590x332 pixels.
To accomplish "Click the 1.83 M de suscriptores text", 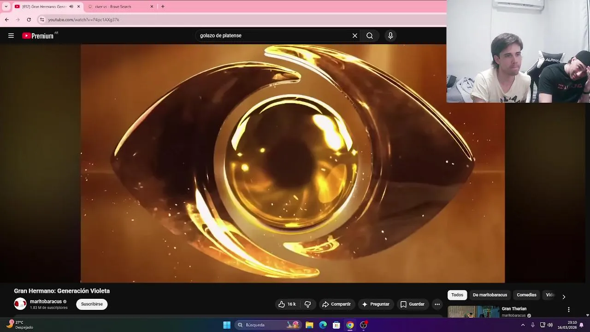I will click(x=48, y=308).
